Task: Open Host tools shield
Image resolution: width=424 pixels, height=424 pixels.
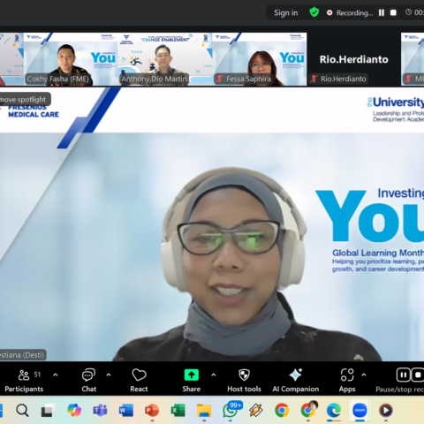Action: click(244, 381)
